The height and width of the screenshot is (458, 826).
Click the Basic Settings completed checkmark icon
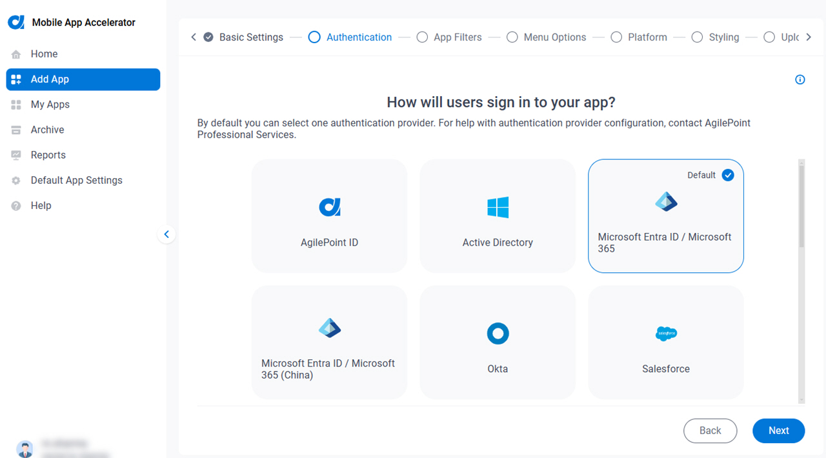(208, 37)
